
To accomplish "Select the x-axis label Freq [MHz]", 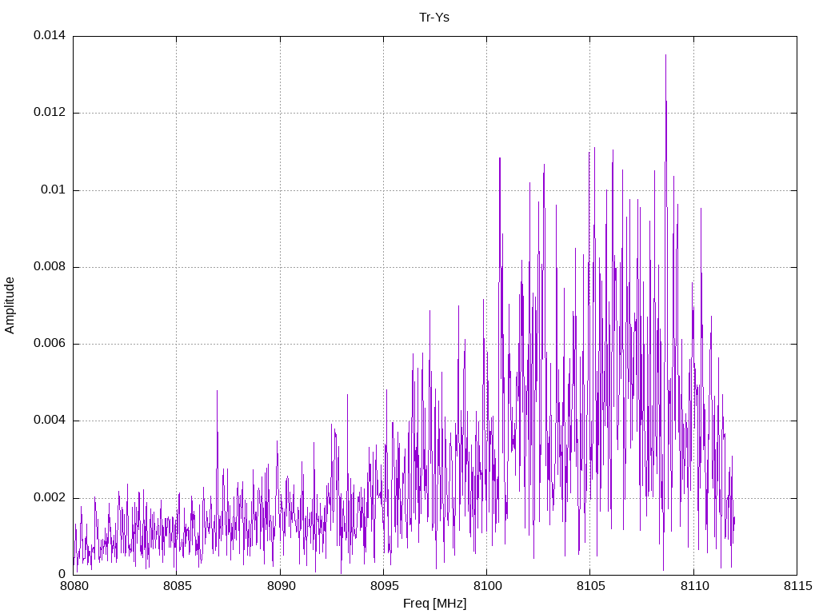I will pyautogui.click(x=434, y=603).
